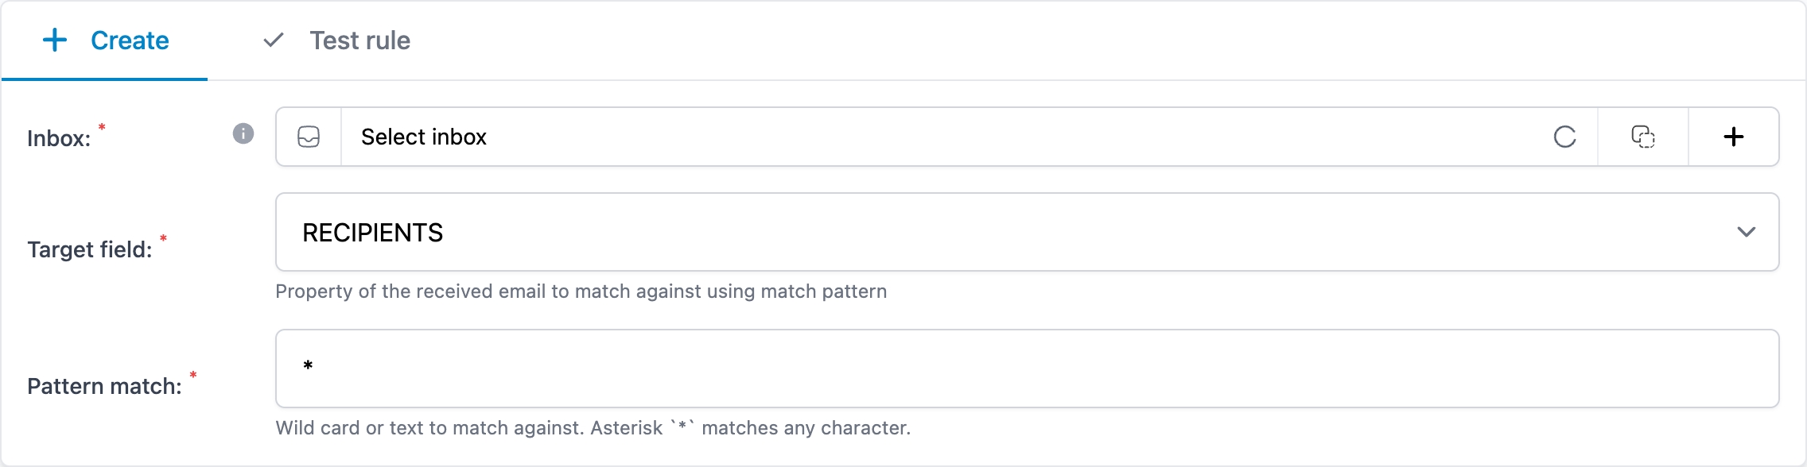
Task: Open the RECIPIENTS target field dropdown
Action: [1027, 232]
